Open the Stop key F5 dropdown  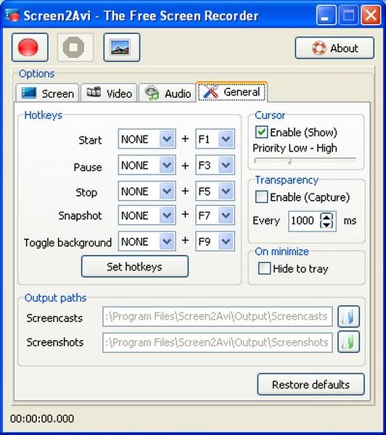tap(215, 191)
